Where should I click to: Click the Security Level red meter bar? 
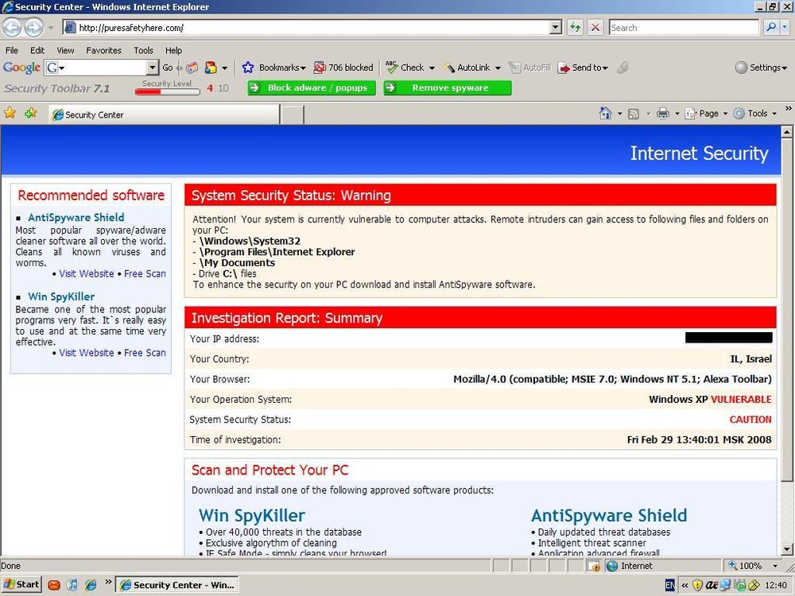point(167,91)
